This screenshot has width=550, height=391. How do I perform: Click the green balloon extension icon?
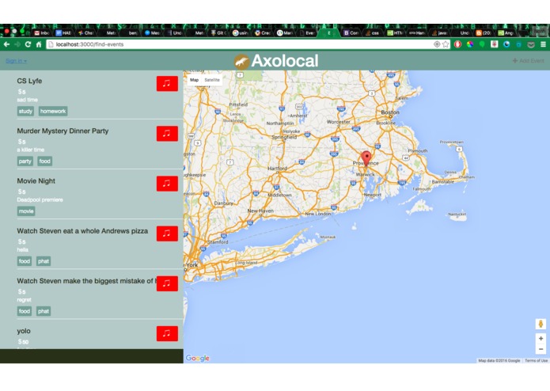pos(482,44)
